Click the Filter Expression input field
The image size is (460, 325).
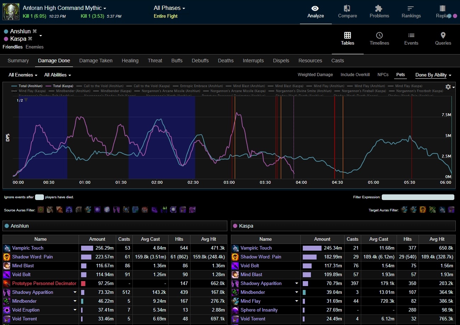point(418,197)
